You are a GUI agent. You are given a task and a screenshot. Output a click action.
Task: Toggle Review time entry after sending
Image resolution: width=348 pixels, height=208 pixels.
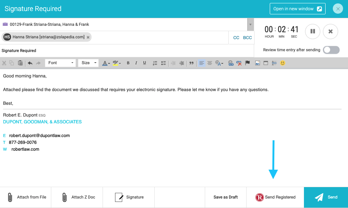(x=331, y=50)
